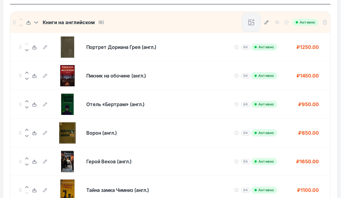Click the ₽1250.00 price
Image resolution: width=341 pixels, height=198 pixels.
tap(307, 47)
